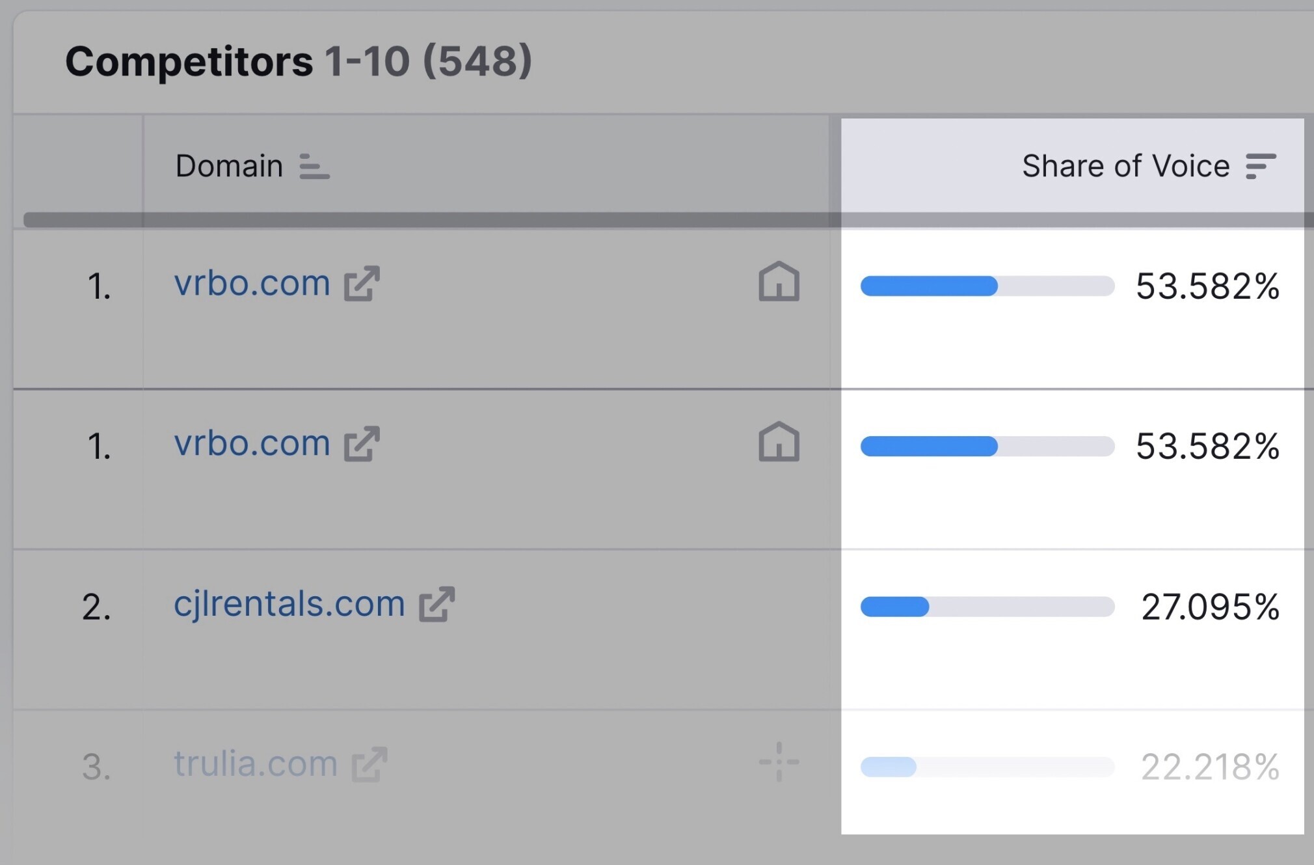Open the vrbo.com link in the top row
Screen dimensions: 1314x865
pyautogui.click(x=252, y=284)
